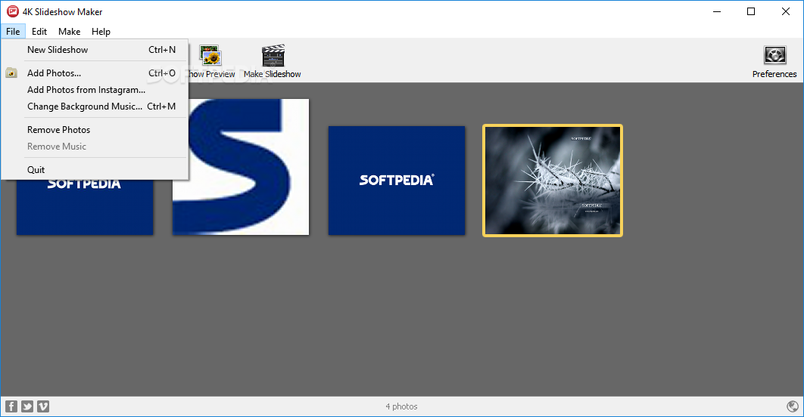
Task: Maximize the application window
Action: [751, 11]
